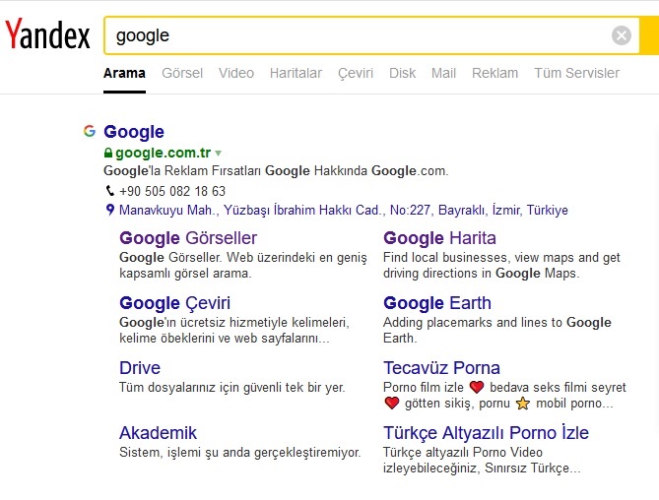Open the Drive sitelink
659x500 pixels.
coord(140,368)
